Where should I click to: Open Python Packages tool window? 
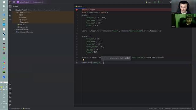10,89
